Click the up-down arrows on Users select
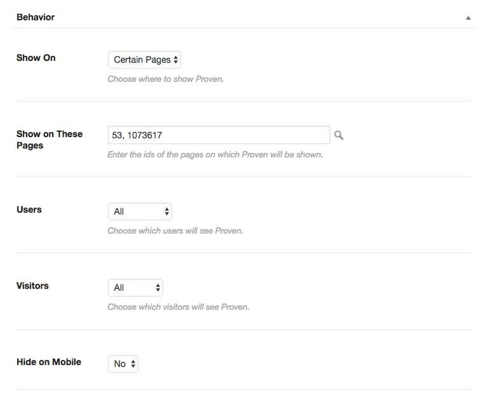Viewport: 489px width, 419px height. [x=167, y=211]
